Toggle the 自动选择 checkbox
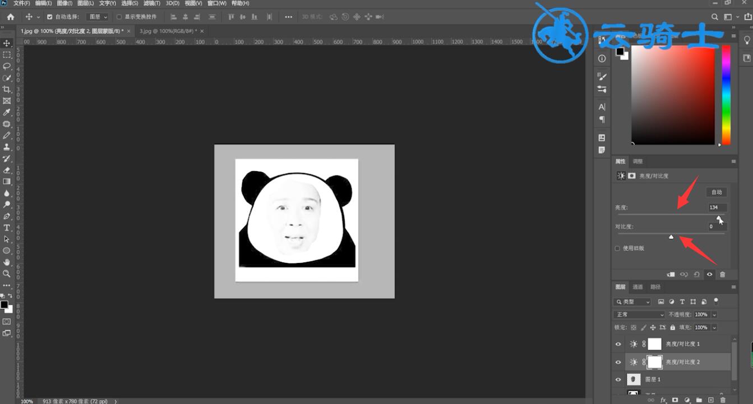This screenshot has height=404, width=753. pyautogui.click(x=49, y=17)
